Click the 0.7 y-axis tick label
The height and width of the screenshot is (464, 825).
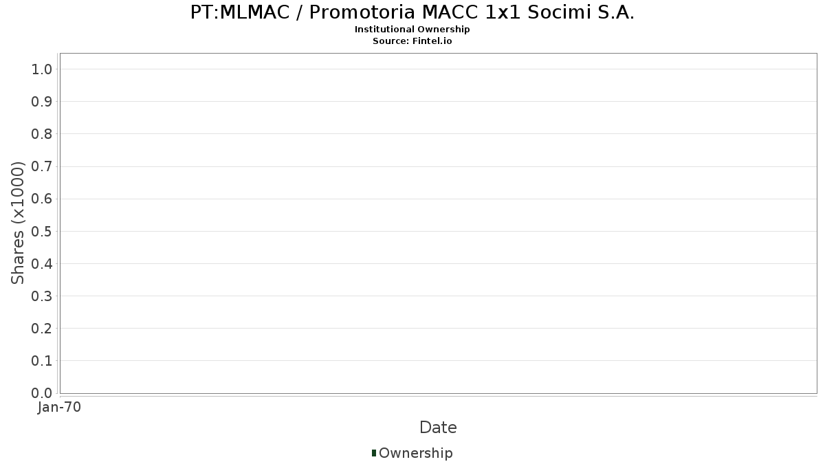42,166
